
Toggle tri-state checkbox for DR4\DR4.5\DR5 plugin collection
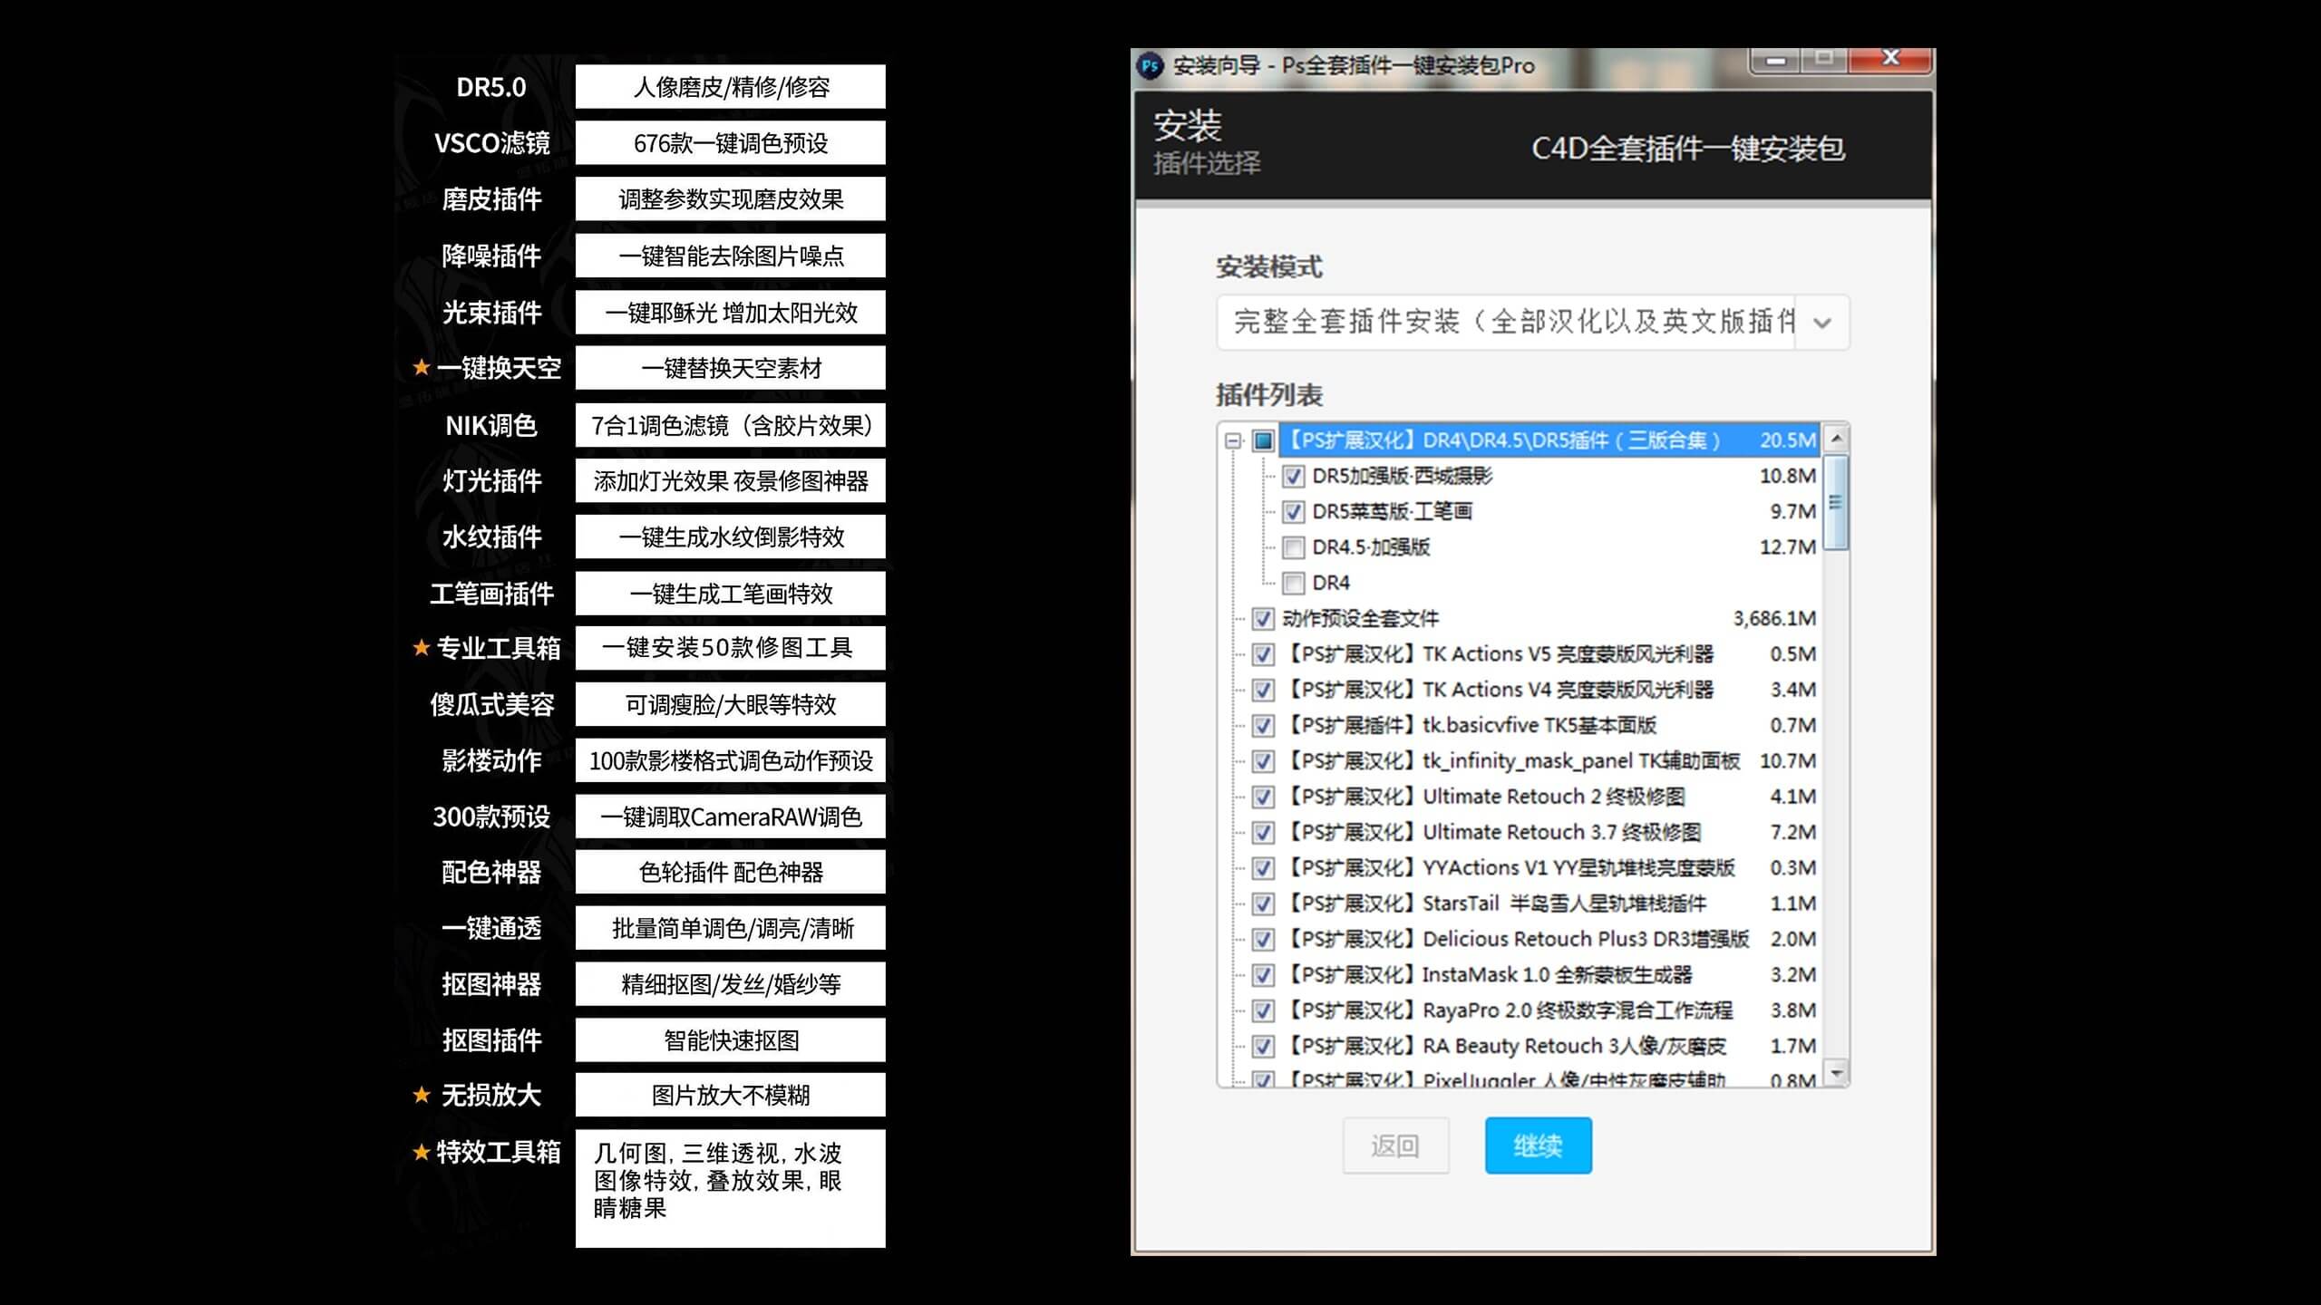(1263, 441)
